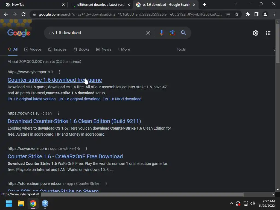Click the horizontal scrollbar thumb
The height and width of the screenshot is (210, 280).
coord(142,194)
